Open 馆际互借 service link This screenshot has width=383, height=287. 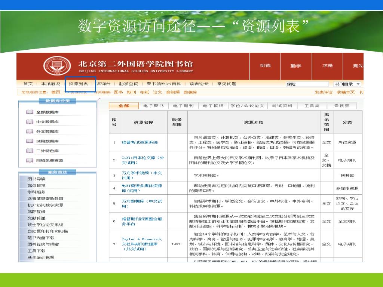(x=36, y=212)
